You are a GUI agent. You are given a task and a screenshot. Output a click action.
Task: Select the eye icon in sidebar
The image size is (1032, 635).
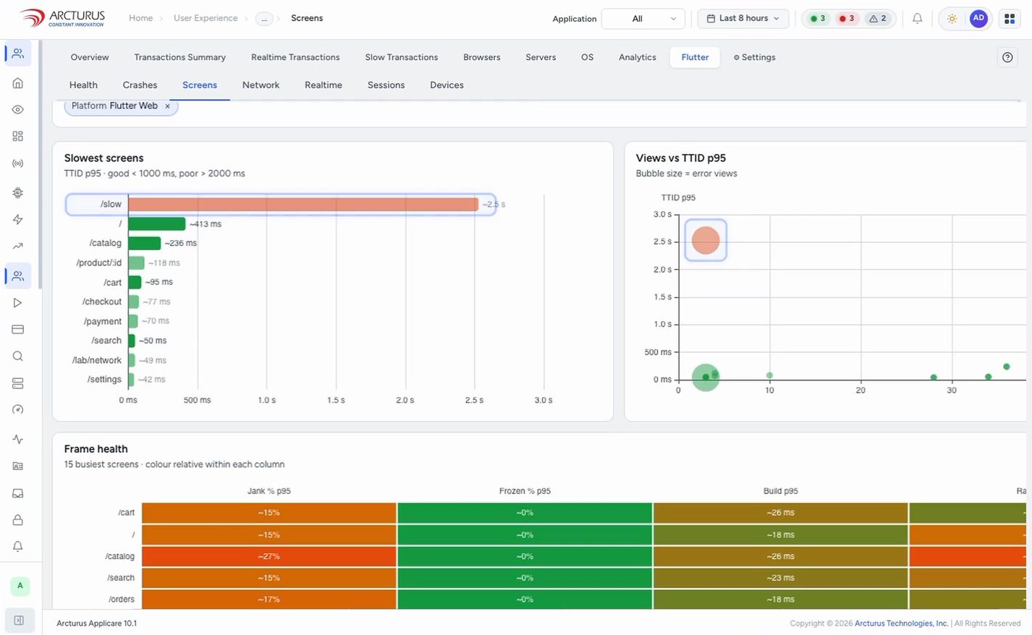18,110
